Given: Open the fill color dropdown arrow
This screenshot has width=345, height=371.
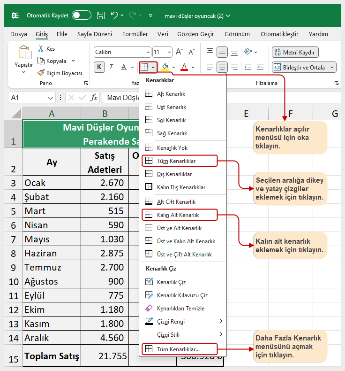Looking at the screenshot, I should [x=173, y=68].
